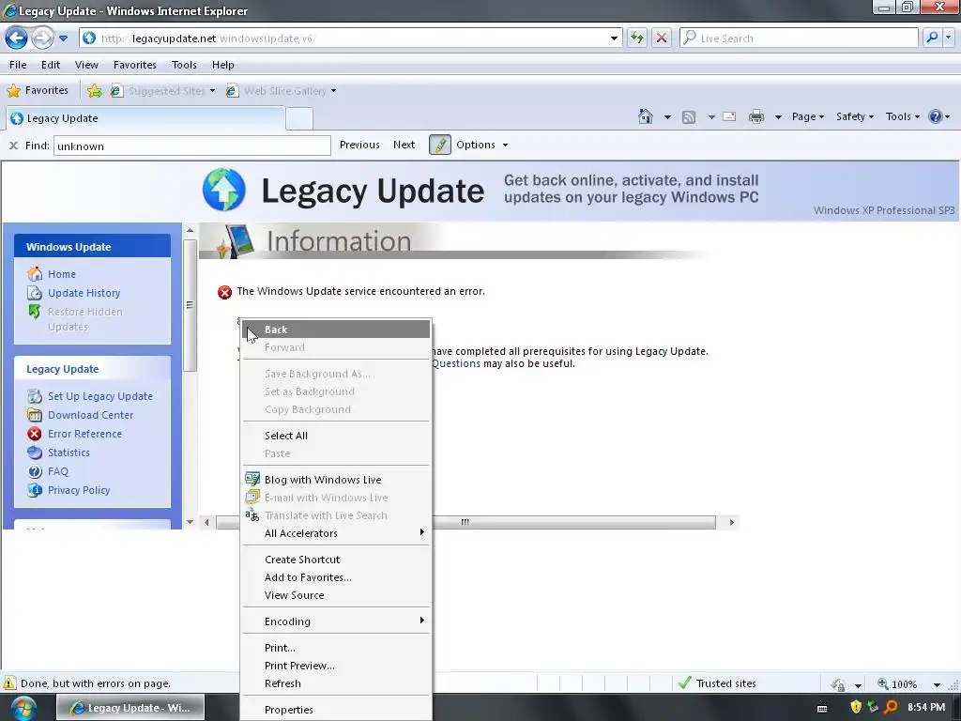Click the Find text field containing unknown
961x721 pixels.
(191, 146)
